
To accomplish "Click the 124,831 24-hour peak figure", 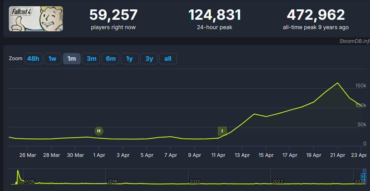I will (214, 15).
